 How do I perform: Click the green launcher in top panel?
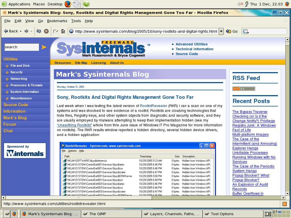(86, 4)
